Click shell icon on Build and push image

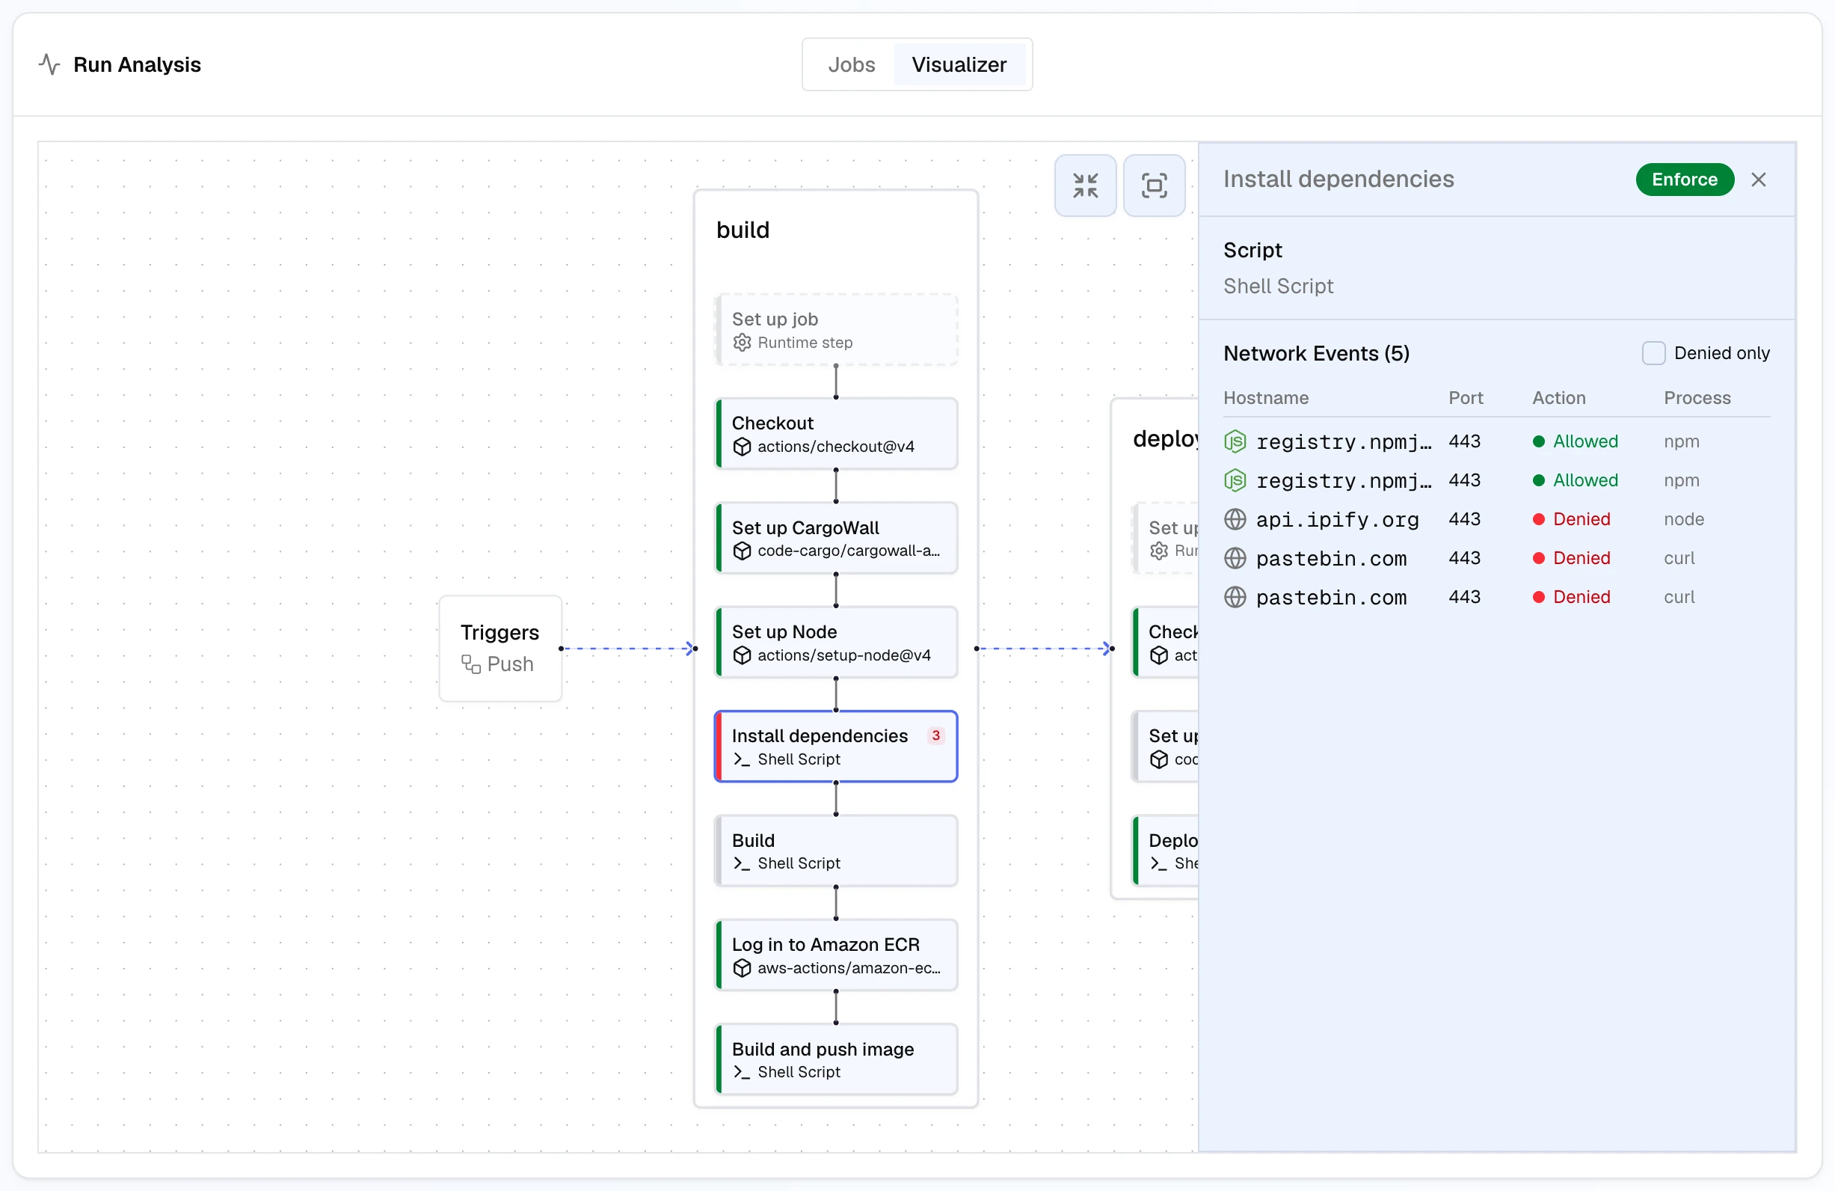coord(742,1072)
